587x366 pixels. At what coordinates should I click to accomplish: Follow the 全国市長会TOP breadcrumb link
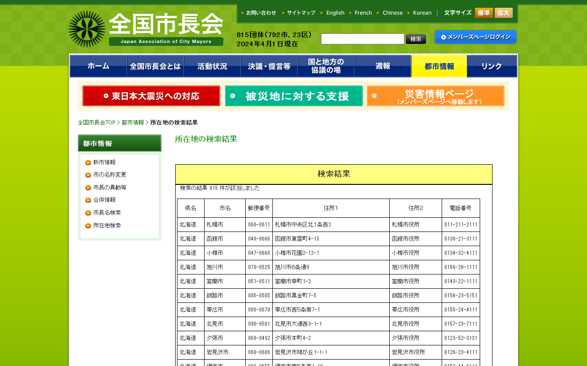click(x=97, y=123)
